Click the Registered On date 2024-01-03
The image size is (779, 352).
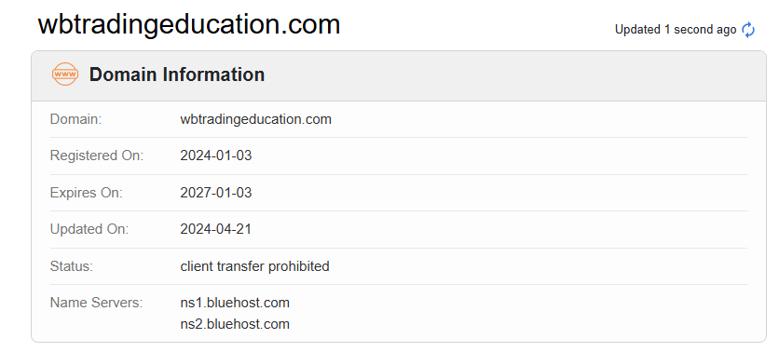216,156
